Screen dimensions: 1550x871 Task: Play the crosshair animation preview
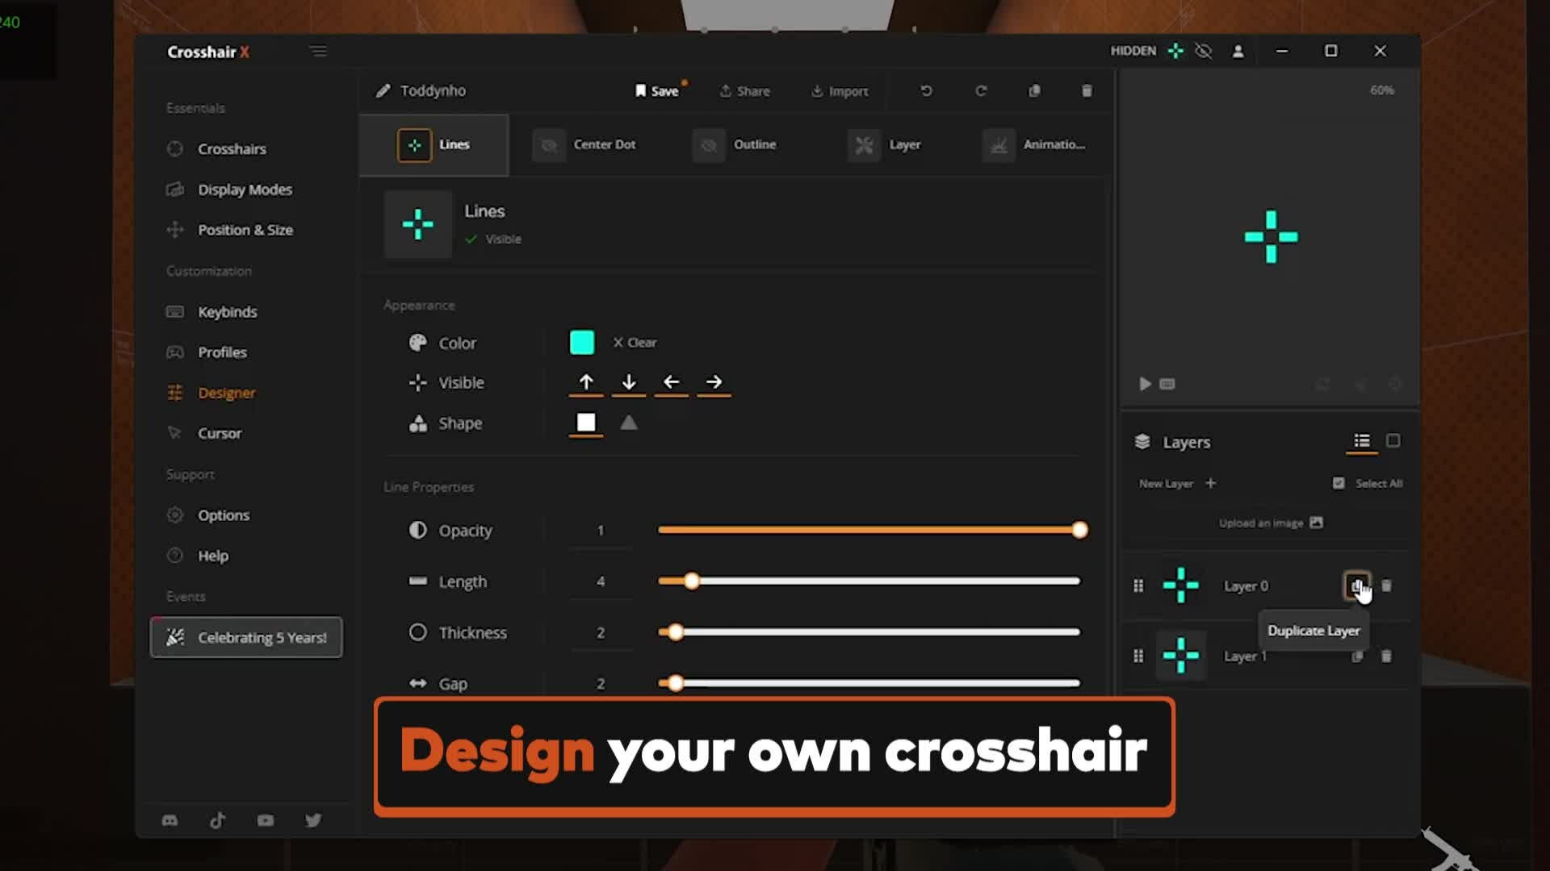1145,384
